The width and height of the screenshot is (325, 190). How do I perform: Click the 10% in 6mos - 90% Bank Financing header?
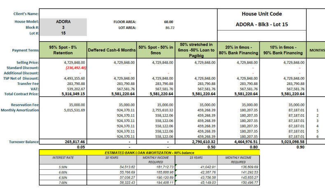point(284,50)
